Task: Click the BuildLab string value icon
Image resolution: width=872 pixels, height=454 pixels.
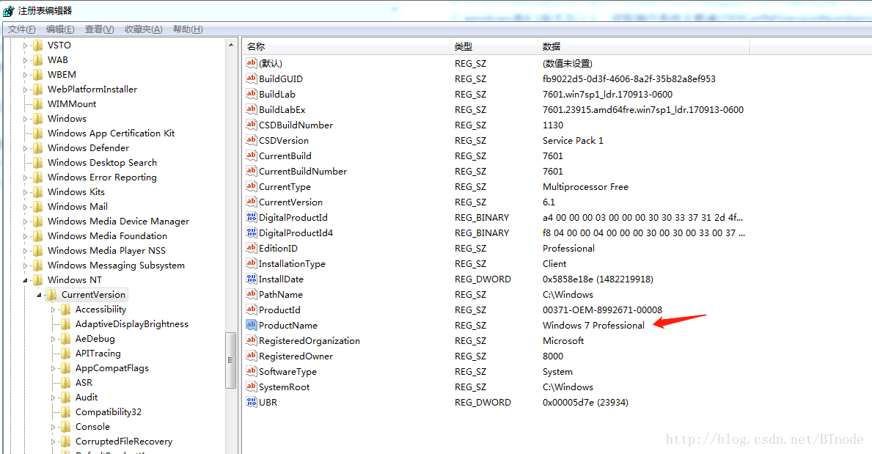Action: click(x=252, y=94)
